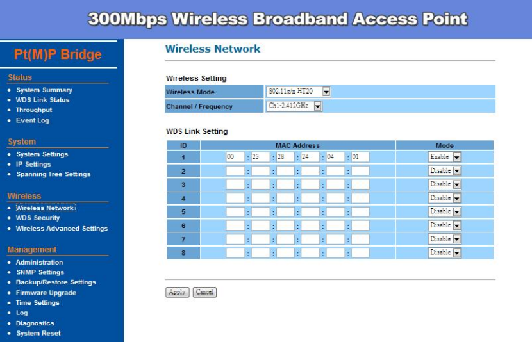Open Spanning Tree Settings
Screen dimensions: 532x342
coord(54,174)
